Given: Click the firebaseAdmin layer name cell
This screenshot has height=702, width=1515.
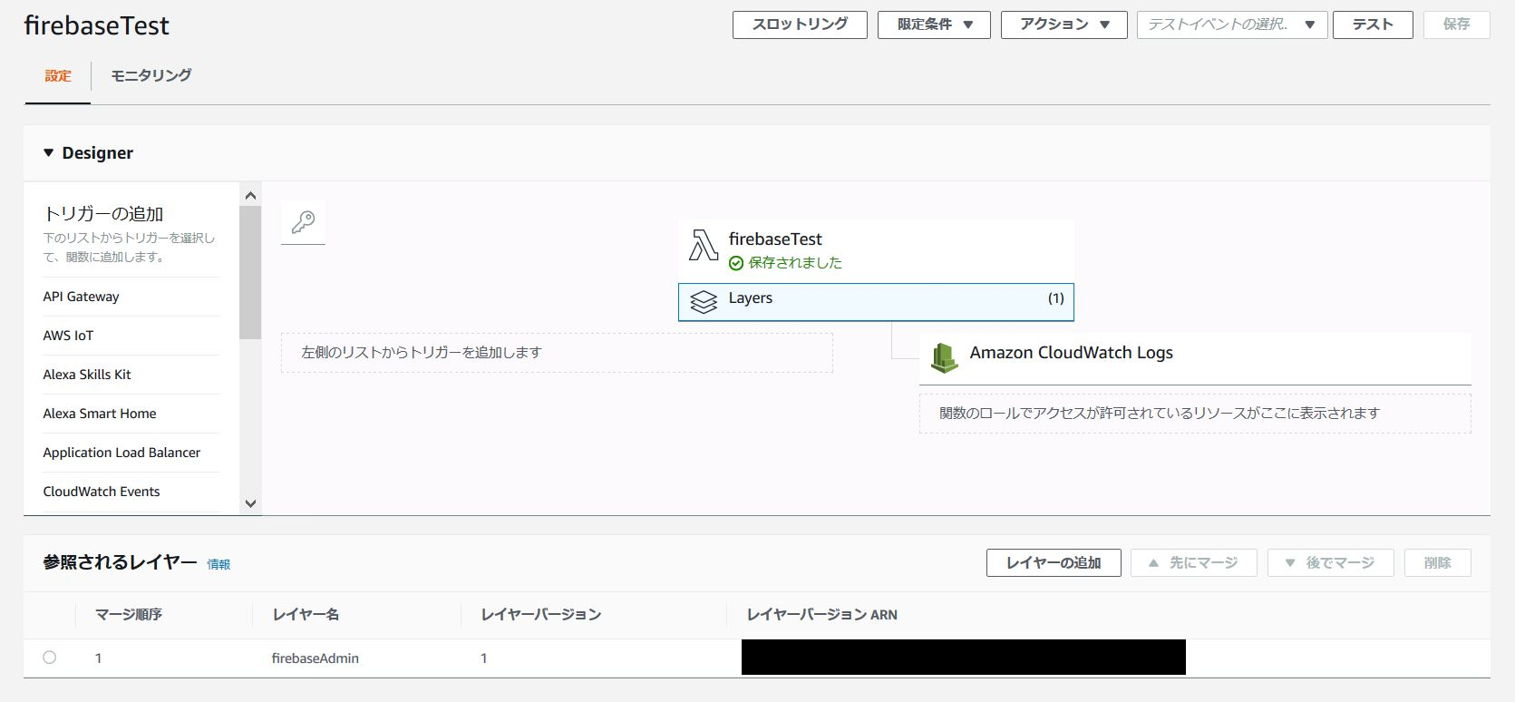Looking at the screenshot, I should pos(315,658).
